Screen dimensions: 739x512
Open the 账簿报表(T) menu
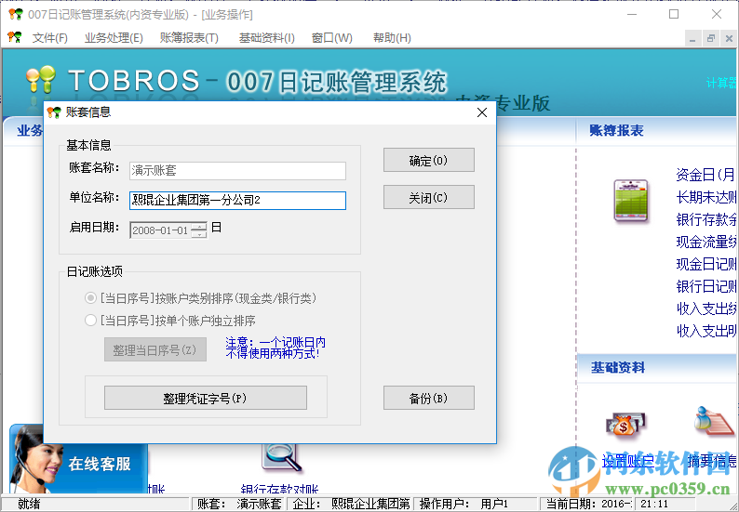(x=189, y=38)
